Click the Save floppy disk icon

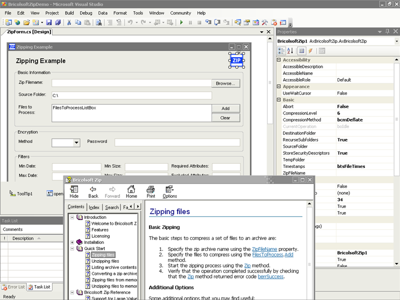pyautogui.click(x=48, y=22)
